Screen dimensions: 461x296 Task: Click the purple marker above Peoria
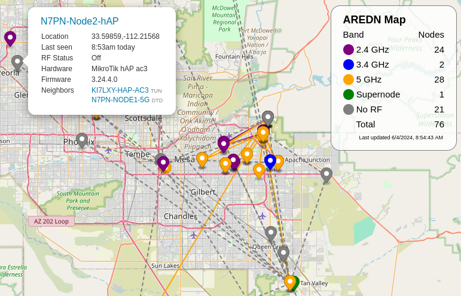[10, 38]
